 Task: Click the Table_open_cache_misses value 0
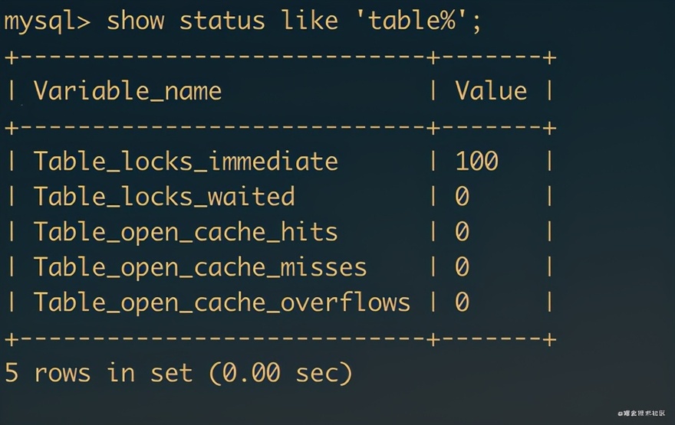click(462, 266)
